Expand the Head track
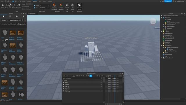Viewport: 186px width, 105px height. coord(64,82)
